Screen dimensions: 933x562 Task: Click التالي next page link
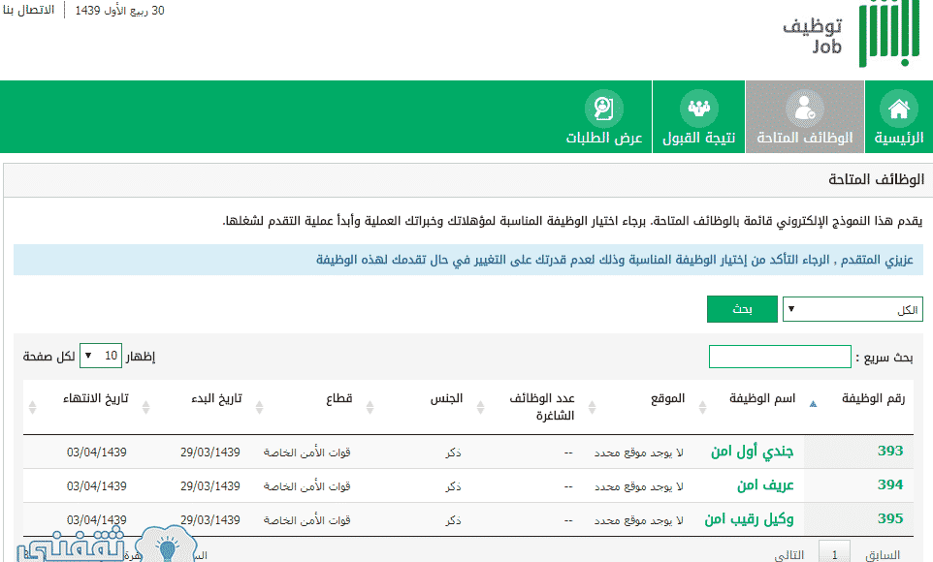[789, 555]
